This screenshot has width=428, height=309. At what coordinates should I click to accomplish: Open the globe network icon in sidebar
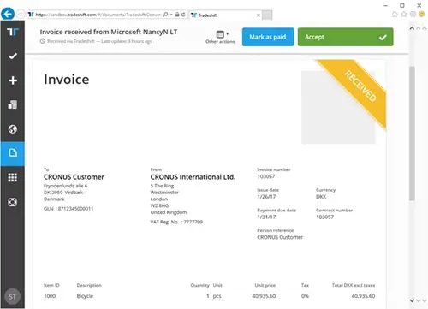(x=13, y=129)
